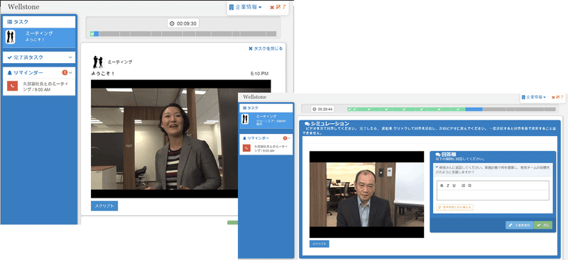This screenshot has height=260, width=568.
Task: Click the Underline icon in answer editor
Action: click(454, 186)
